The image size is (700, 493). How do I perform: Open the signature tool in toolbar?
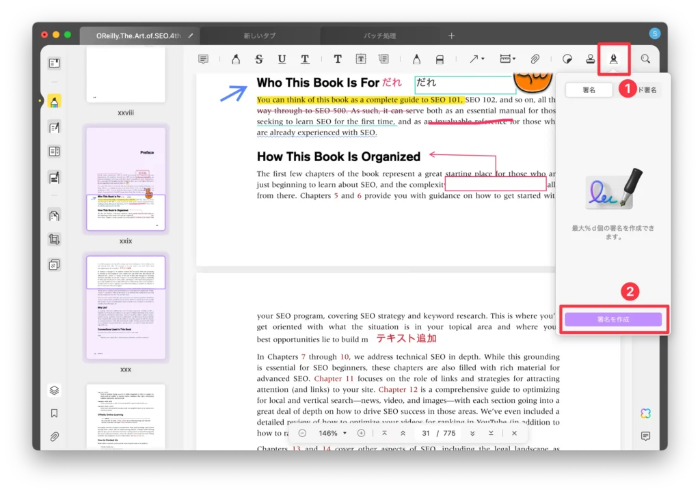(x=613, y=59)
